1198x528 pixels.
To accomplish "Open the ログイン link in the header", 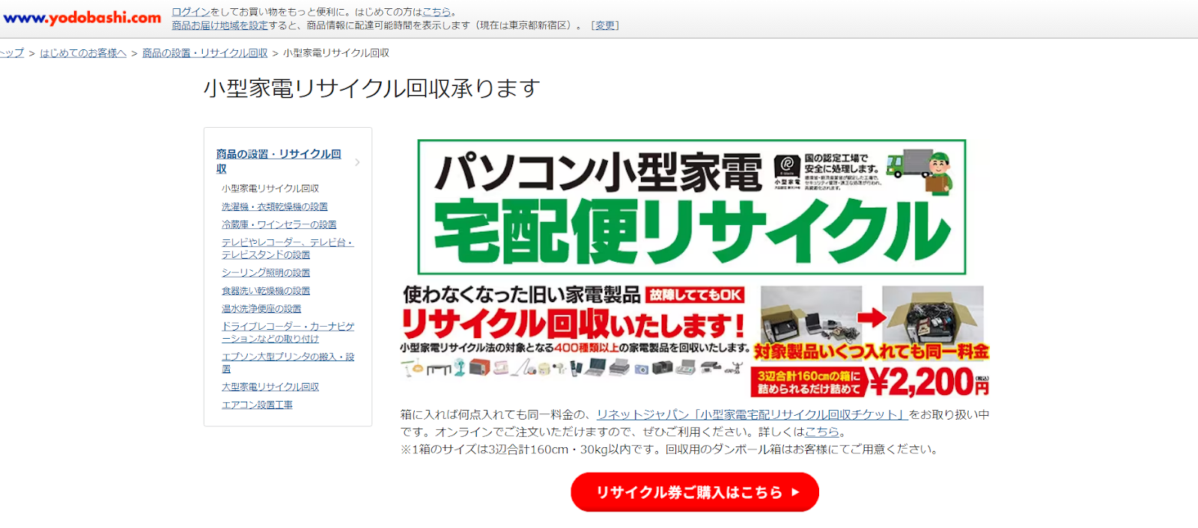I will point(191,12).
